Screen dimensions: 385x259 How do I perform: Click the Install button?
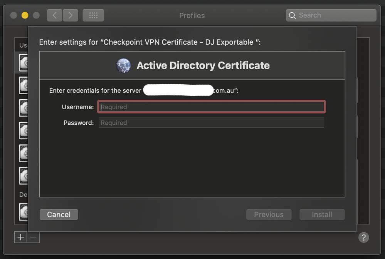click(x=322, y=215)
